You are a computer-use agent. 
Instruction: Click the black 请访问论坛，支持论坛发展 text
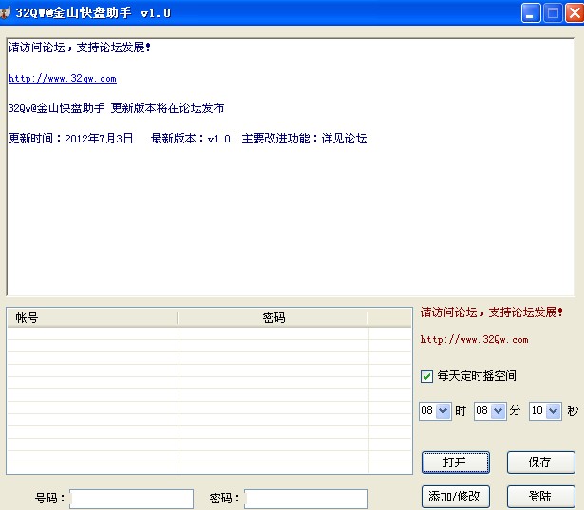[80, 47]
